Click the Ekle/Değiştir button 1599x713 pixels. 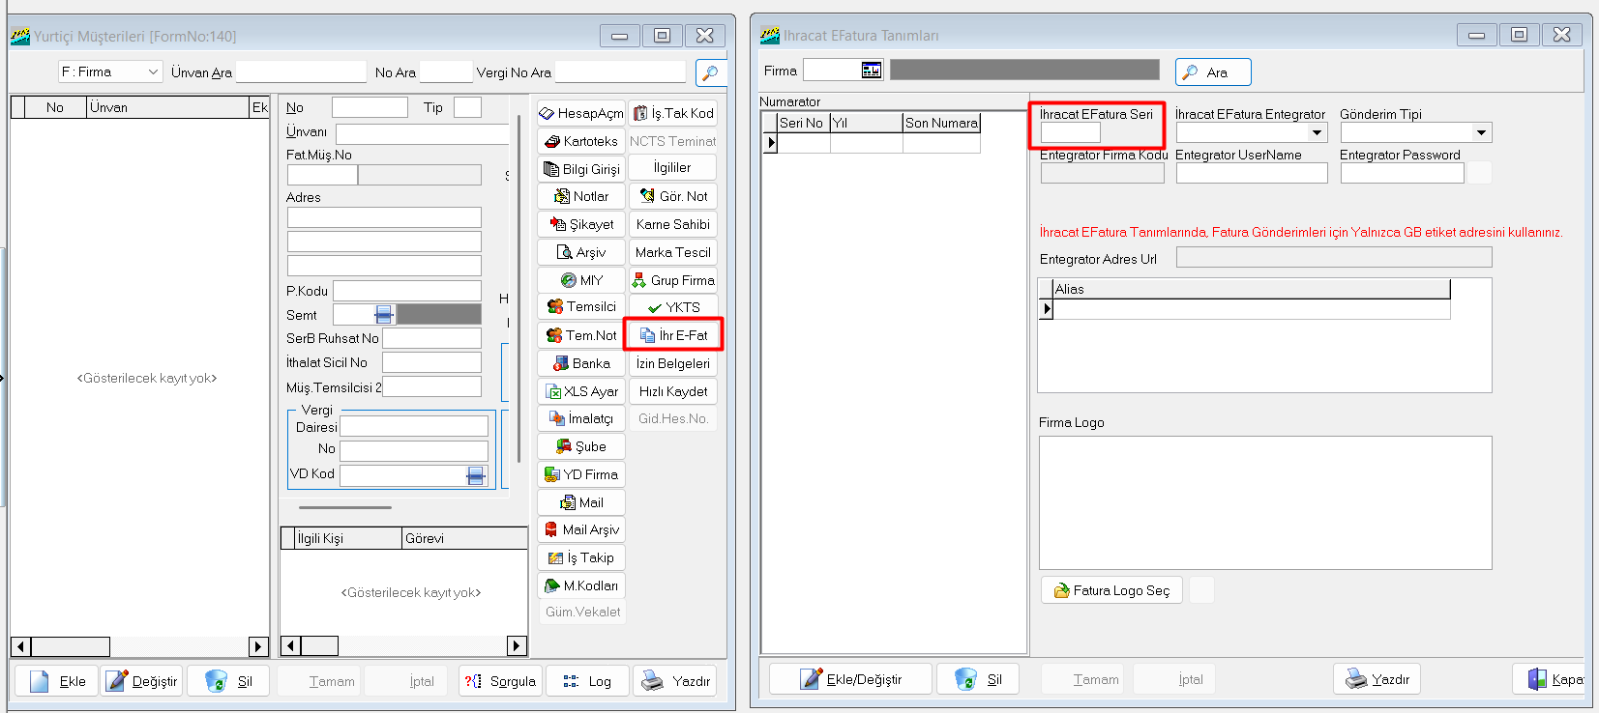(850, 679)
